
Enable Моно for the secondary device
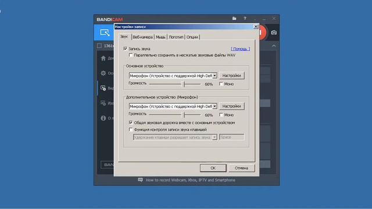pyautogui.click(x=221, y=115)
